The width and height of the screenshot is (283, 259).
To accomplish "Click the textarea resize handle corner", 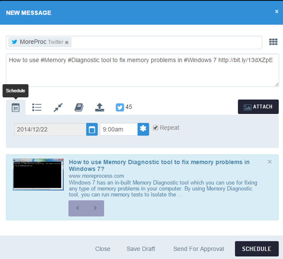I will point(277,85).
